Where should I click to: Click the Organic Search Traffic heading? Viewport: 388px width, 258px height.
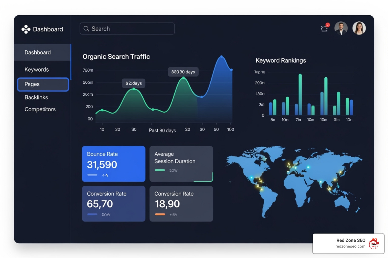tap(116, 57)
